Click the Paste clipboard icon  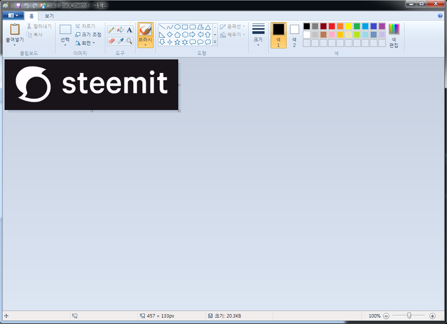(15, 29)
